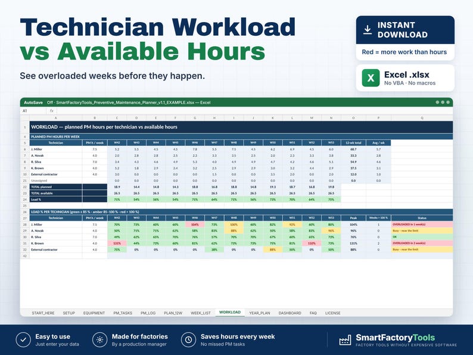The height and width of the screenshot is (355, 473).
Task: Go to the PM_TASKS sheet tab
Action: [x=123, y=313]
